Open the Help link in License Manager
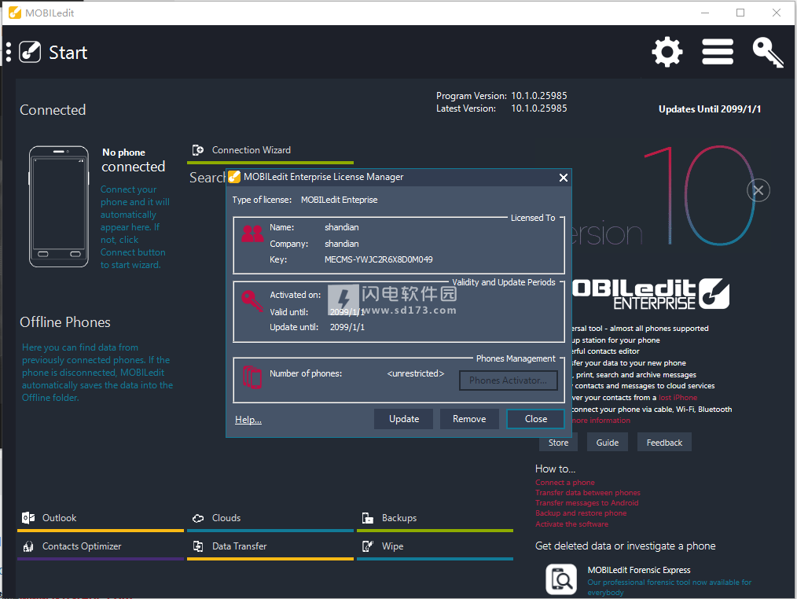The height and width of the screenshot is (599, 797). pyautogui.click(x=248, y=420)
